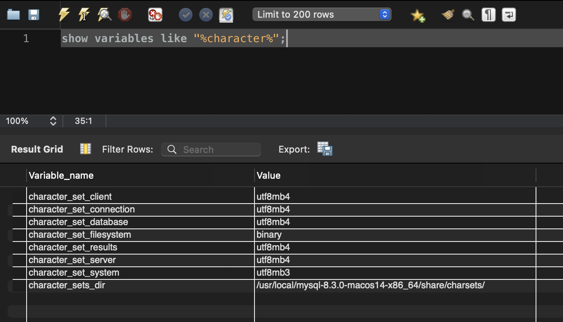Open the Limit to 200 rows dropdown
This screenshot has height=322, width=563.
coord(384,14)
